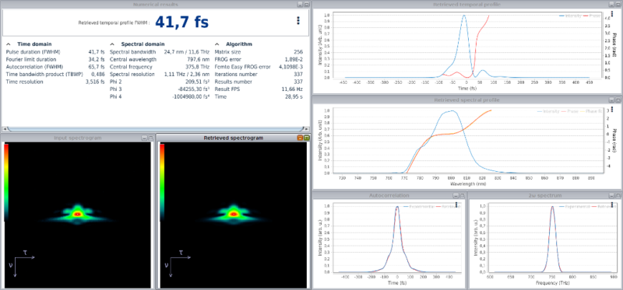This screenshot has height=290, width=623.
Task: Click Intensity legend entry in temporal profile chart
Action: 570,16
